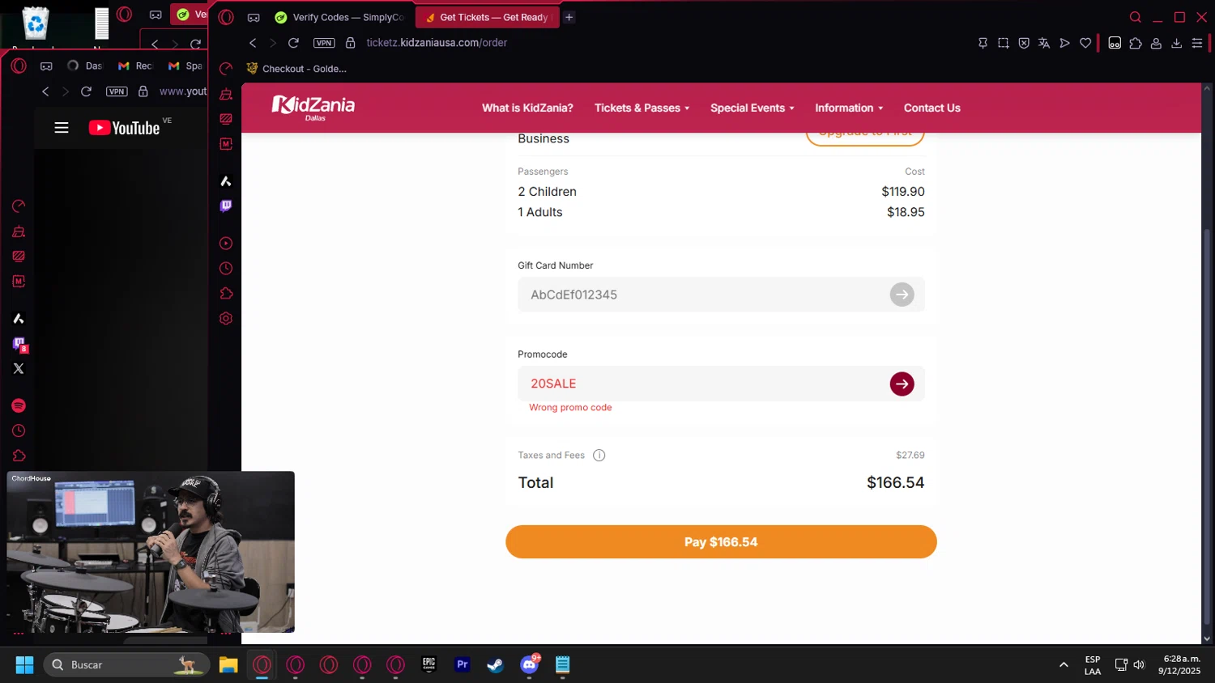Image resolution: width=1215 pixels, height=683 pixels.
Task: Pin the page with the pinboard icon
Action: 983,43
